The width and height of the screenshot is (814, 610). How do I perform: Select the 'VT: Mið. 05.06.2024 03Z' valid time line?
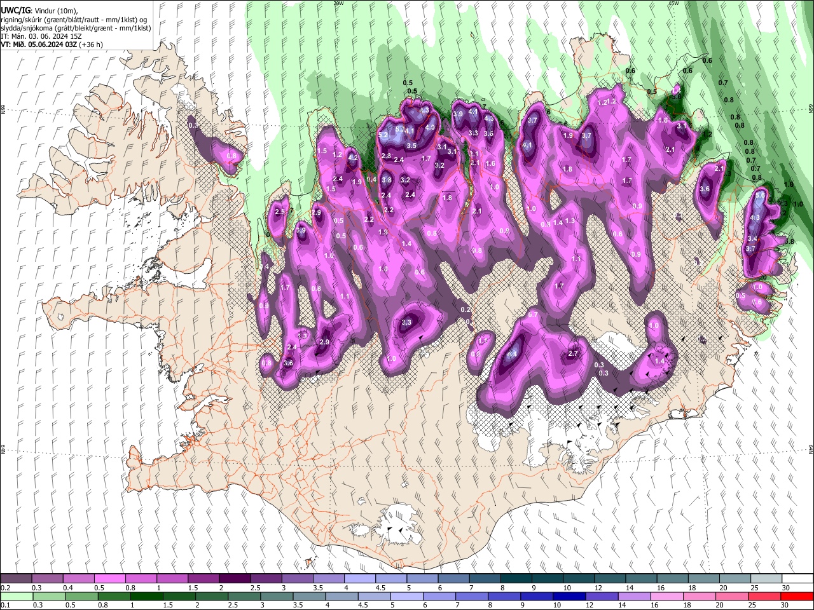40,44
